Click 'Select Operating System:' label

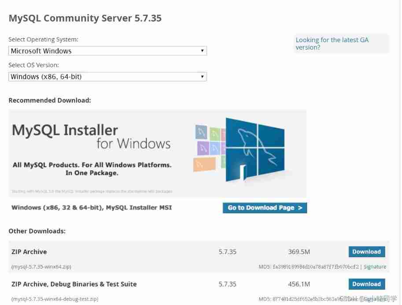43,40
